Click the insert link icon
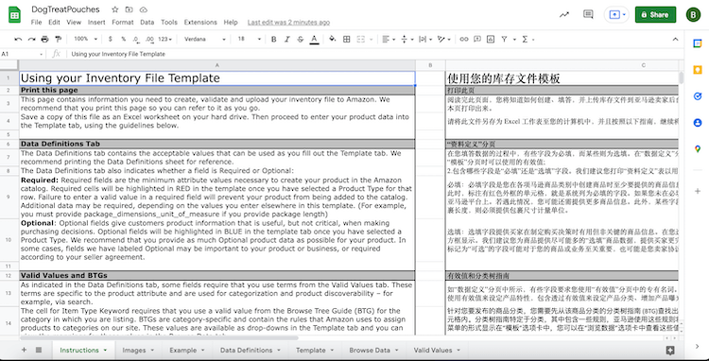The width and height of the screenshot is (709, 361). click(463, 40)
